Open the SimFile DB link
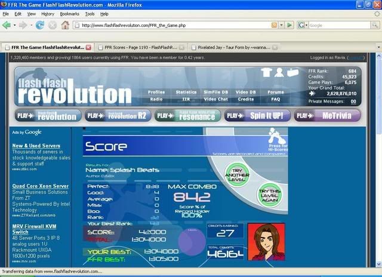The image size is (382, 277). click(215, 92)
